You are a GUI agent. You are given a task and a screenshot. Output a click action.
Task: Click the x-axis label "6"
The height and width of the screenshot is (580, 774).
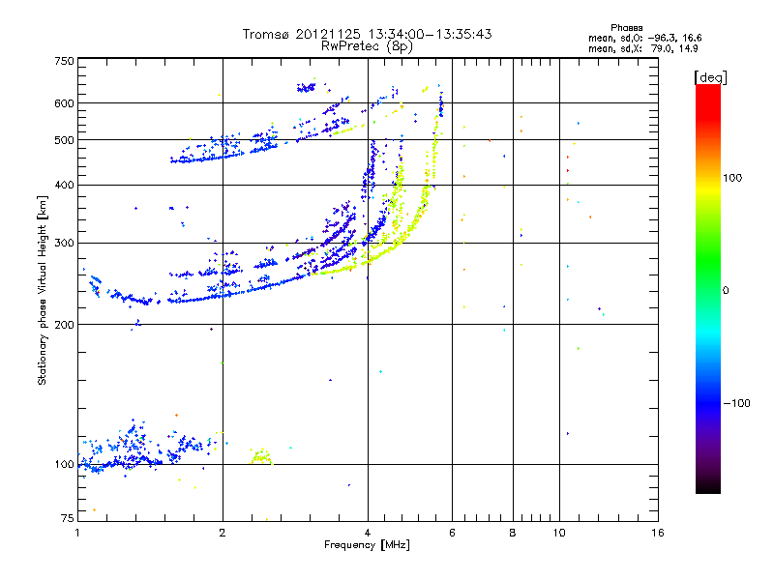452,533
